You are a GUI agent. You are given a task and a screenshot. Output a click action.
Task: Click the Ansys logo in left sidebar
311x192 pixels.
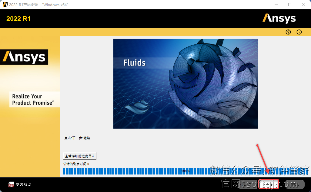tap(24, 57)
